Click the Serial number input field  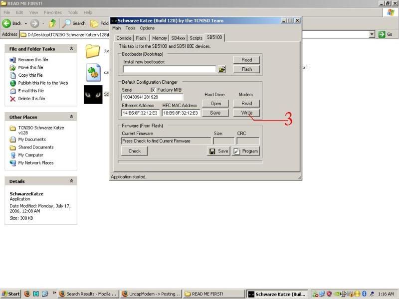pos(152,97)
